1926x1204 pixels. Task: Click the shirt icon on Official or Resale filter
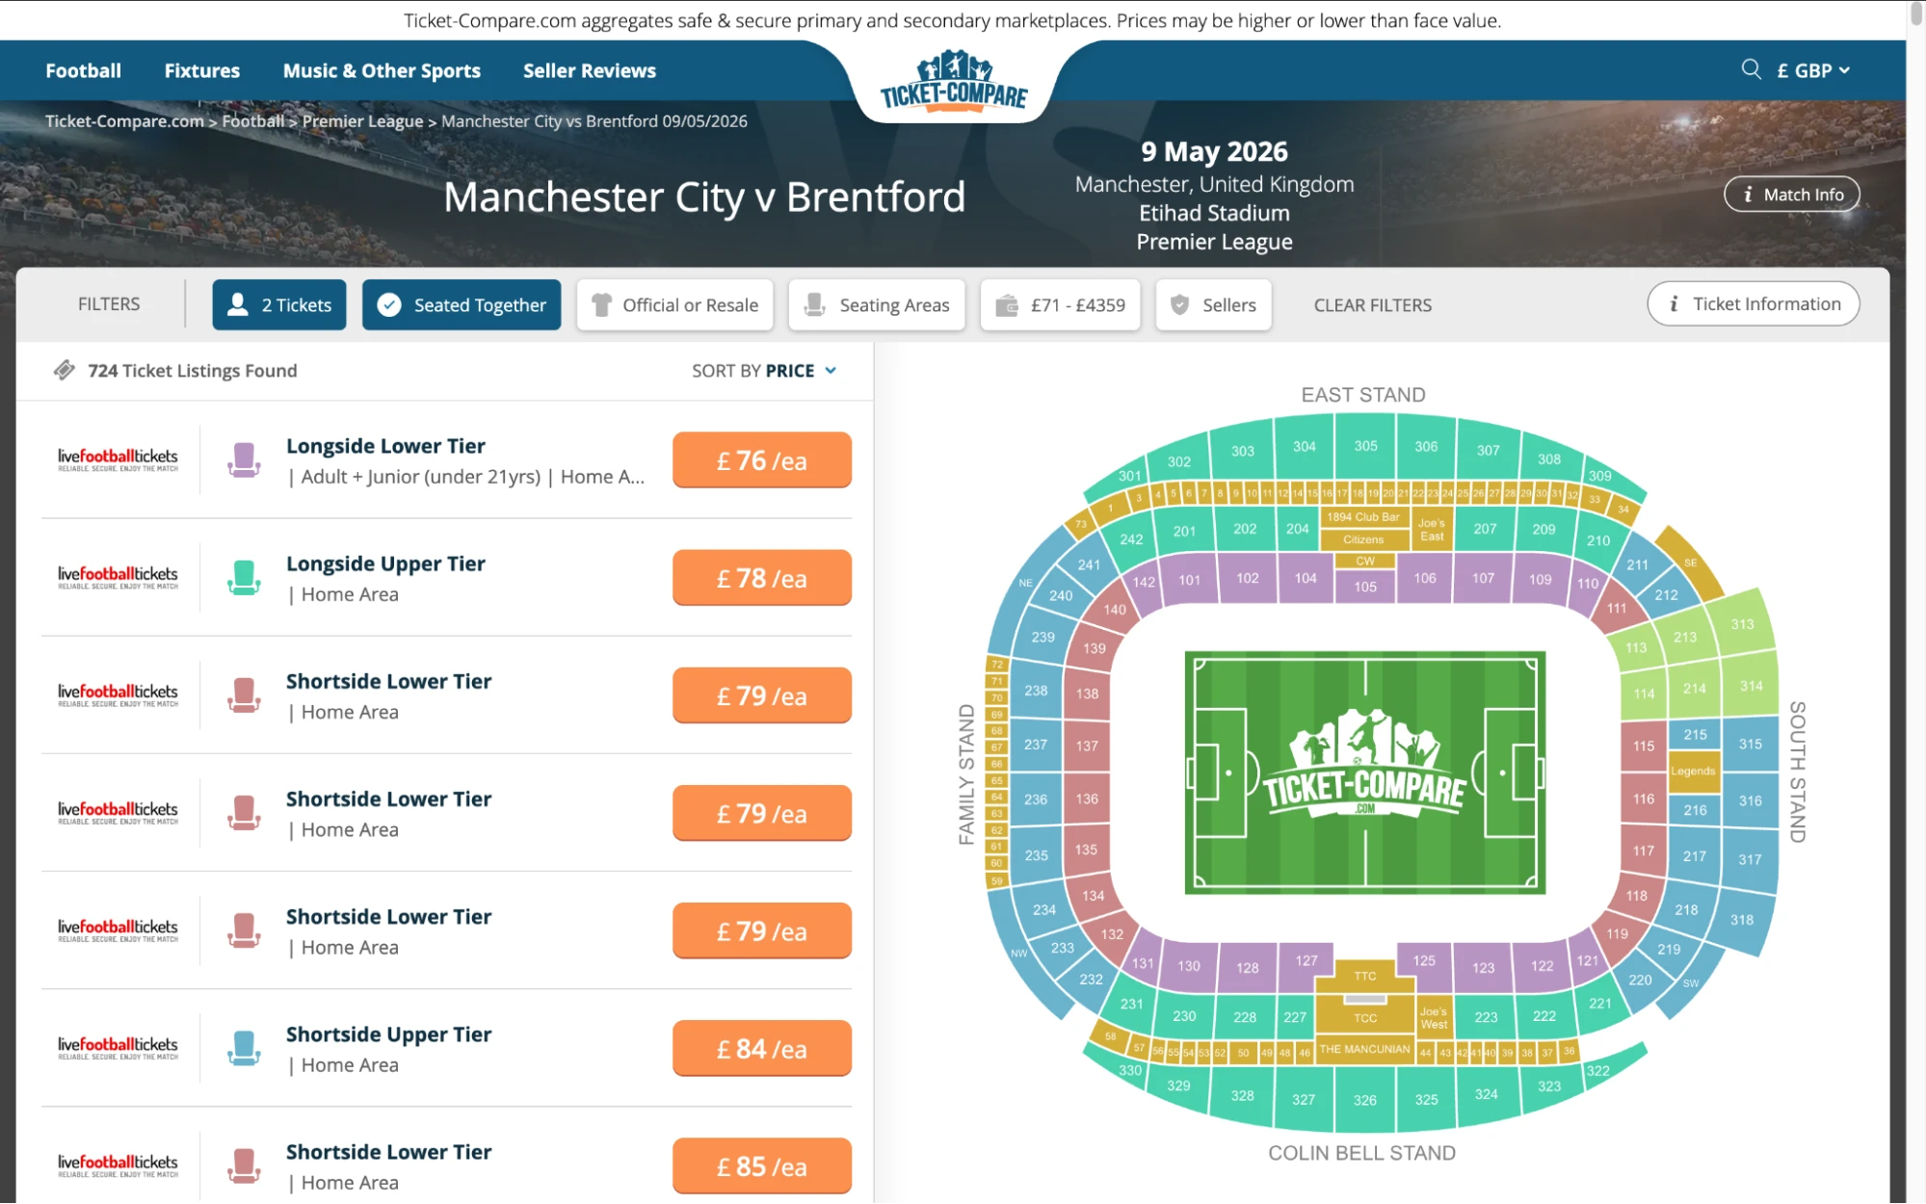point(602,304)
